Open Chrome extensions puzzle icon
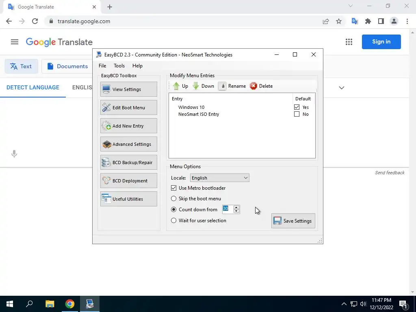416x312 pixels. click(x=368, y=21)
